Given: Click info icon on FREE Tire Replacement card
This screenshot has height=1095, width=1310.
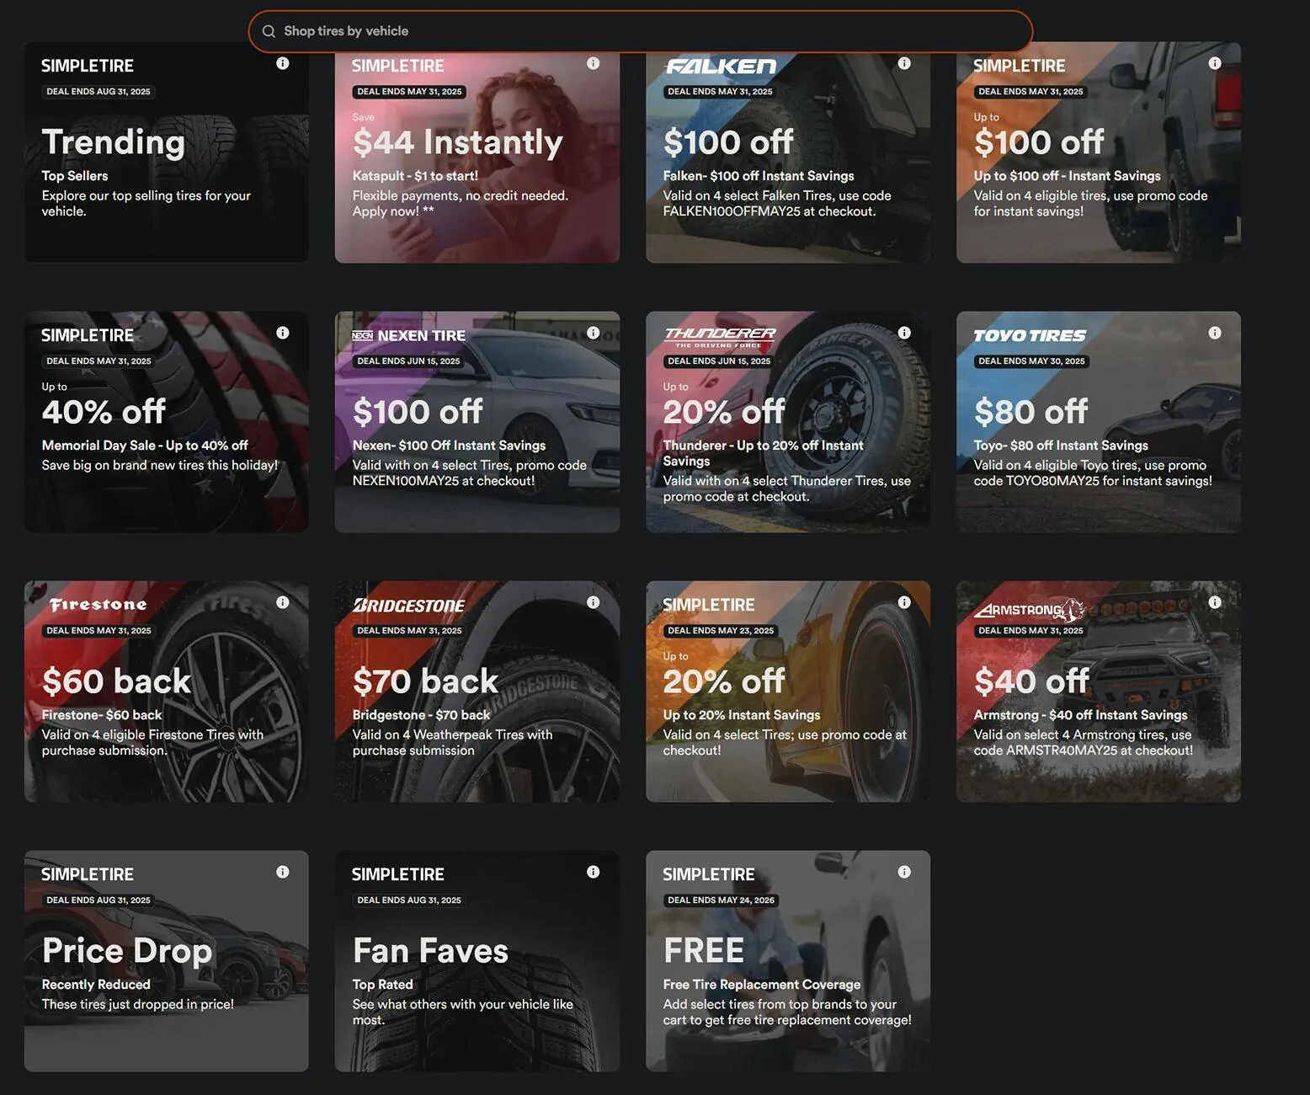Looking at the screenshot, I should click(x=904, y=872).
